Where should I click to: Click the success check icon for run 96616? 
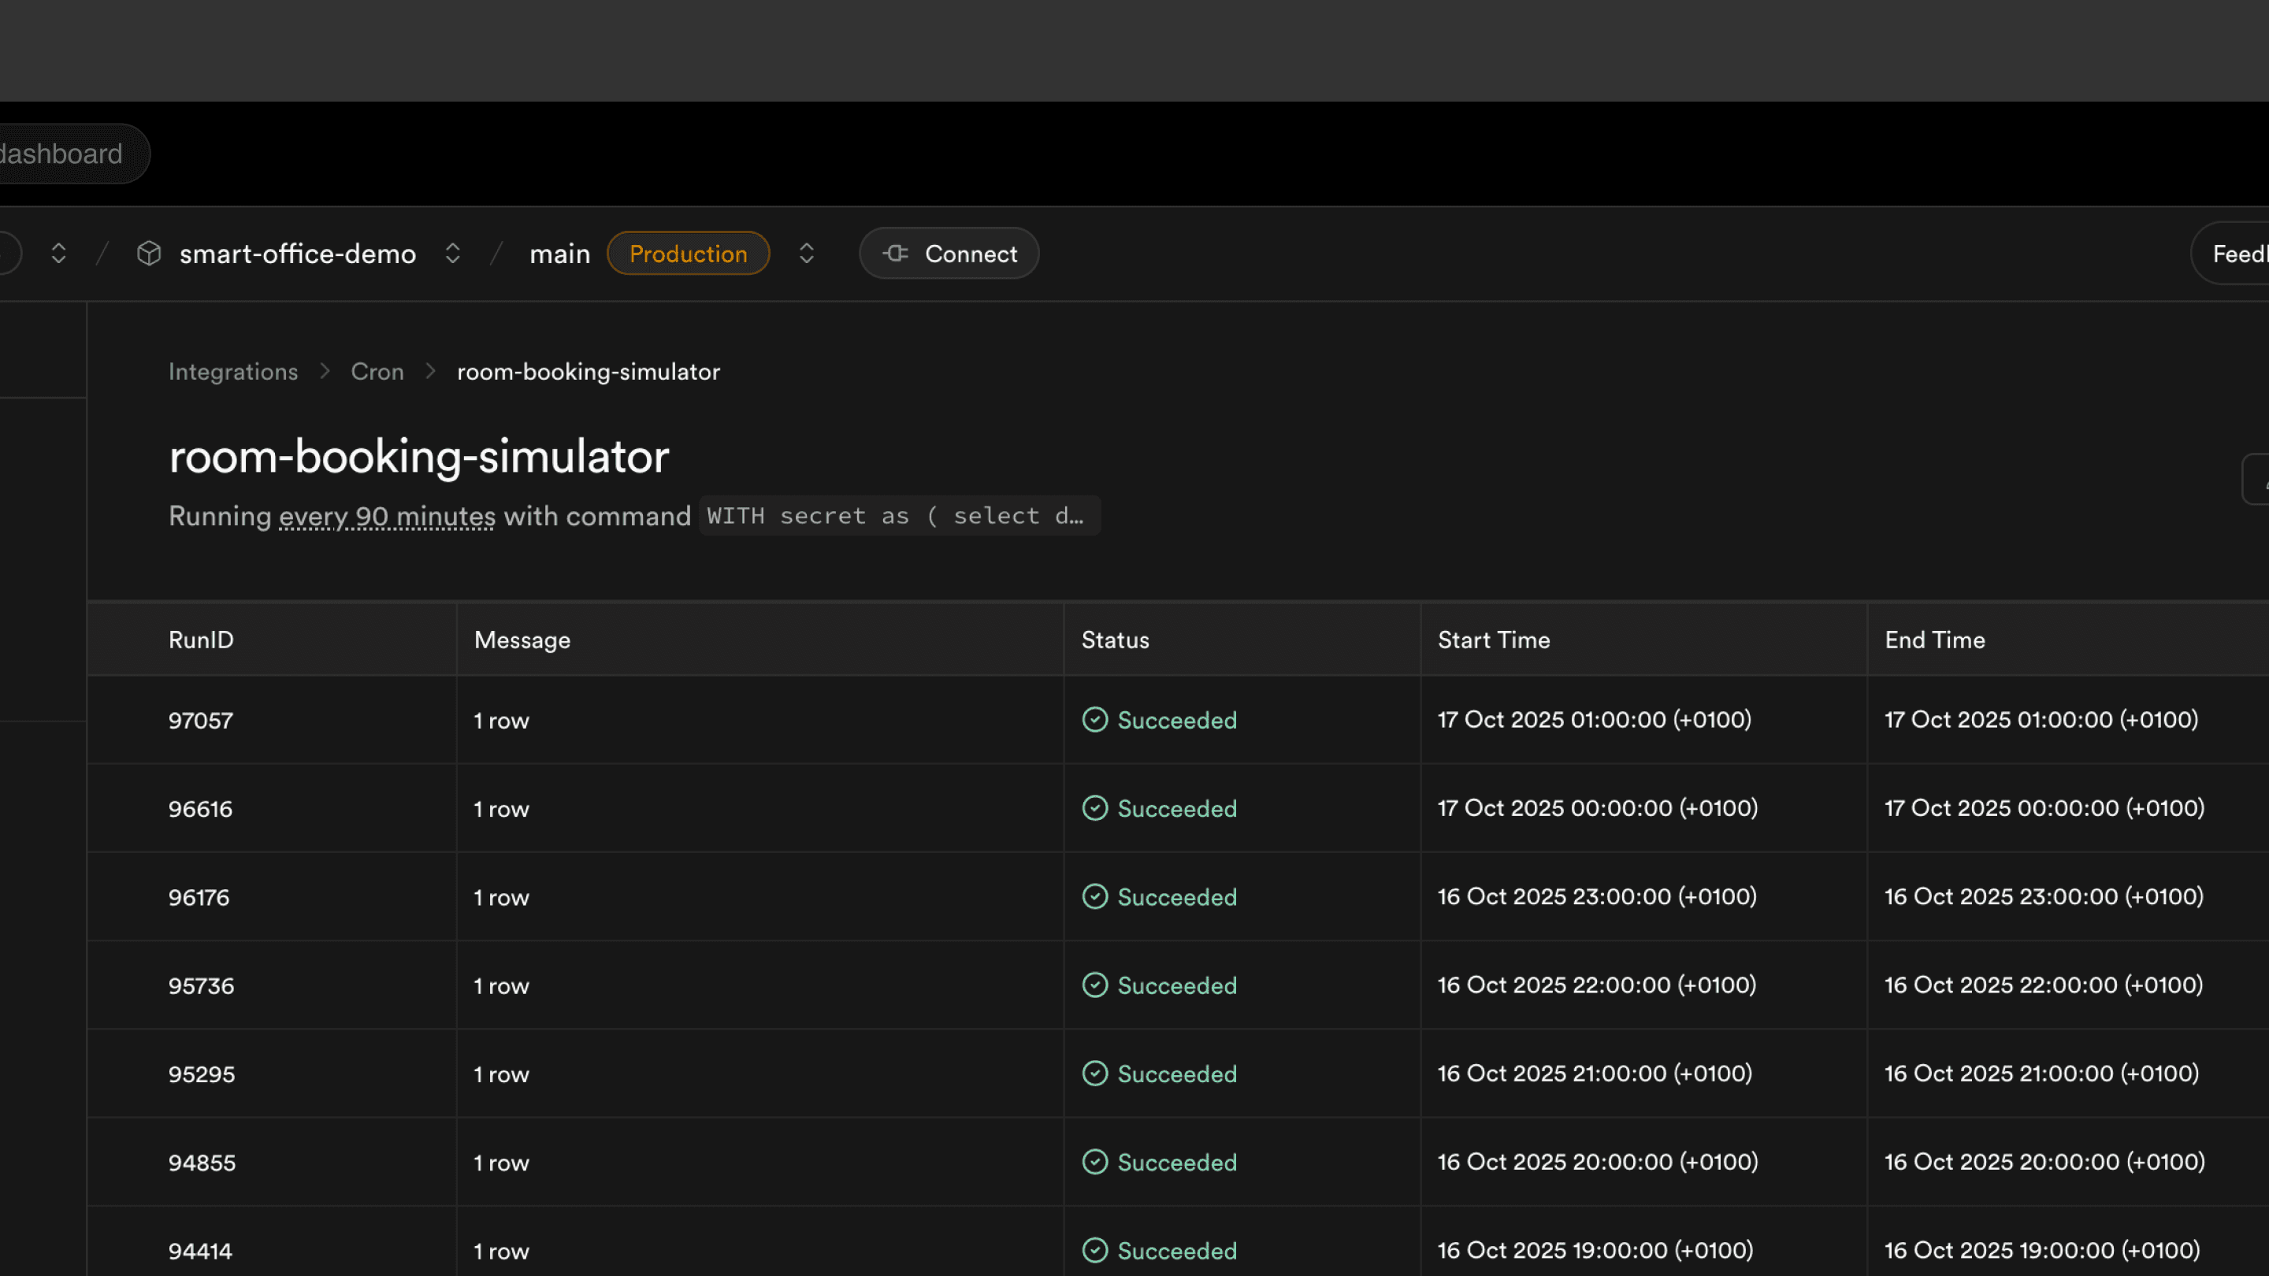tap(1095, 808)
